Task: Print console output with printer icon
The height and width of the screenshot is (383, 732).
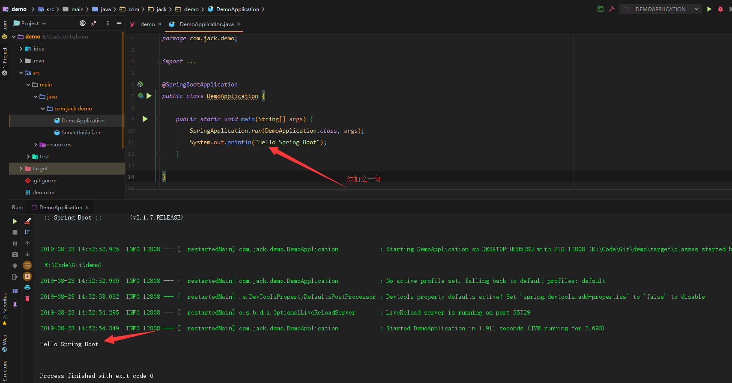Action: [27, 288]
